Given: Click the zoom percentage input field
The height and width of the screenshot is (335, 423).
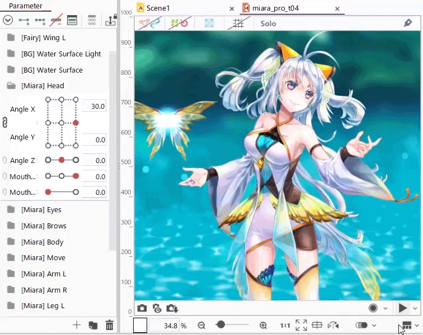Looking at the screenshot, I should coord(163,326).
